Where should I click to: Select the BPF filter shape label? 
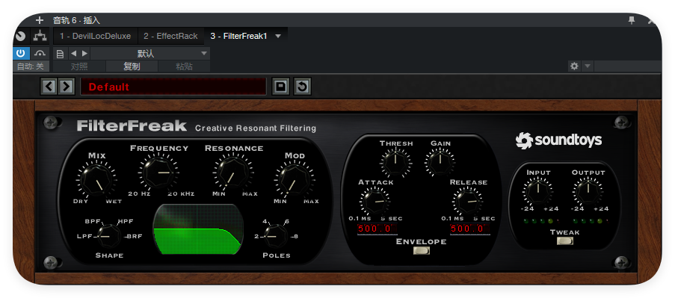(93, 222)
